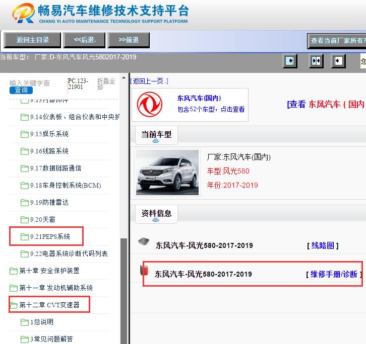Click 查看当前厂家所有车型 button
366x344 pixels.
(x=337, y=41)
